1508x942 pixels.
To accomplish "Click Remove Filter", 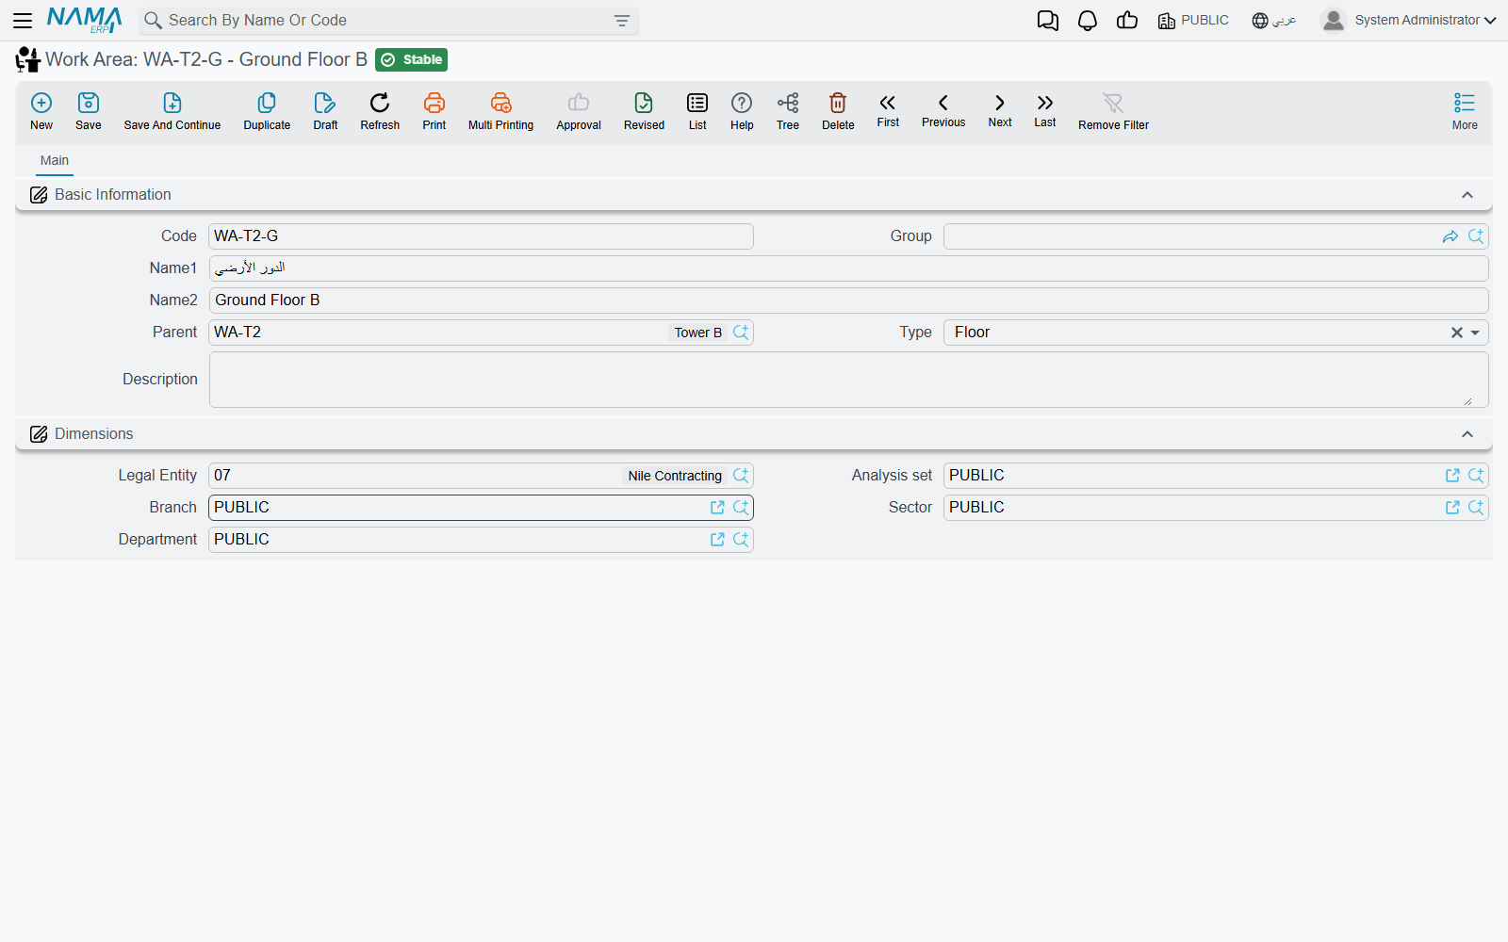I will [x=1113, y=111].
